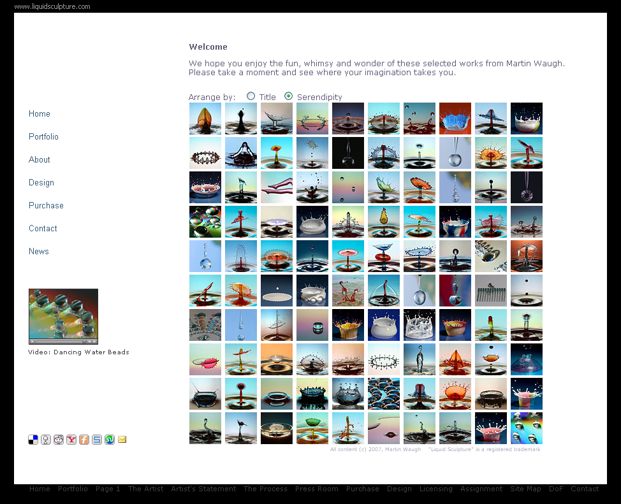Screen dimensions: 621x504
Task: Open the orange flower bud droplet thumbnail
Action: (205, 119)
